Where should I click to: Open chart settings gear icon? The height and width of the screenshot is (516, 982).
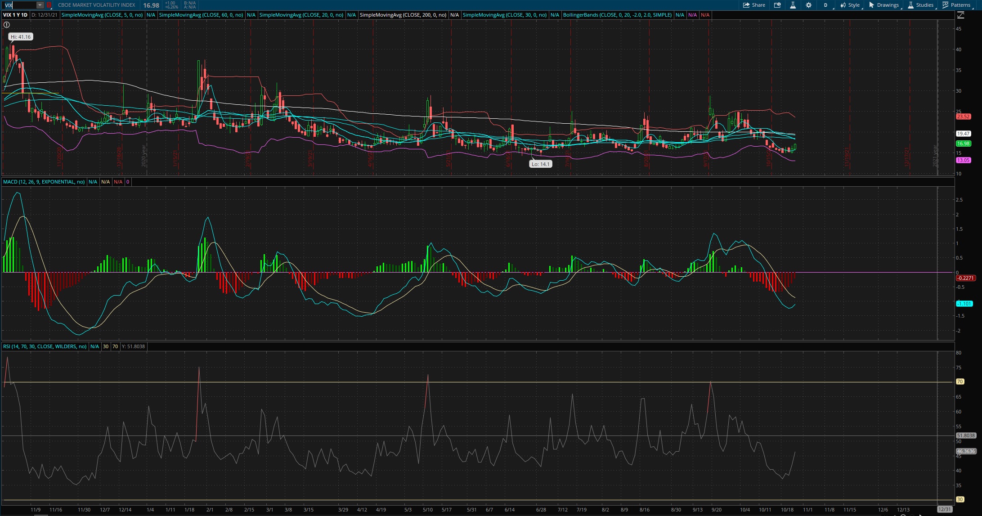click(x=808, y=5)
